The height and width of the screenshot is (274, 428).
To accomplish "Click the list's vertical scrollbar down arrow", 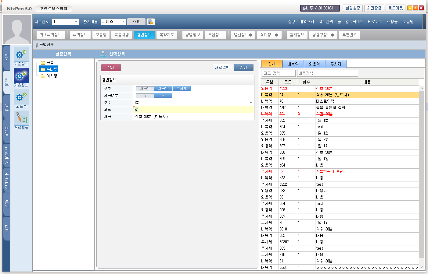I will click(422, 267).
